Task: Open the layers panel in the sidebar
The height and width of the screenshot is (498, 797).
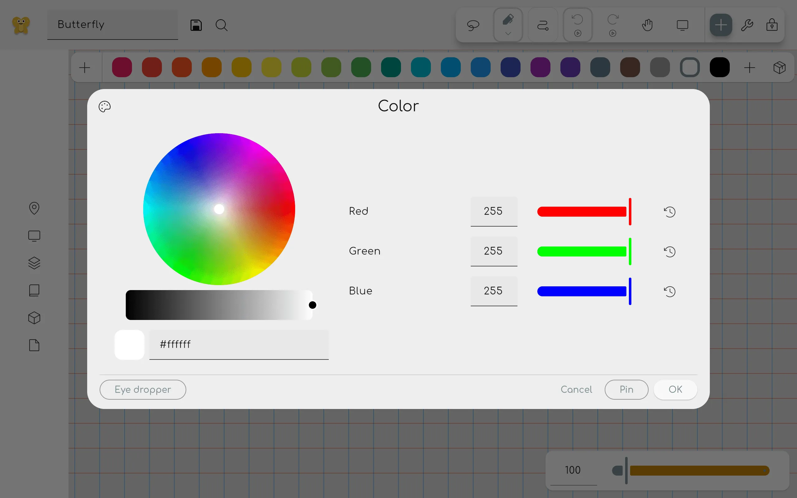Action: tap(34, 262)
